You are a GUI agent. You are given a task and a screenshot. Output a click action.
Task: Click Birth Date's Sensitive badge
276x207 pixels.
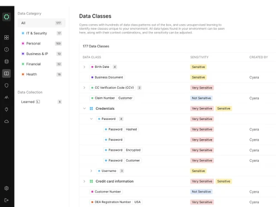(198, 67)
